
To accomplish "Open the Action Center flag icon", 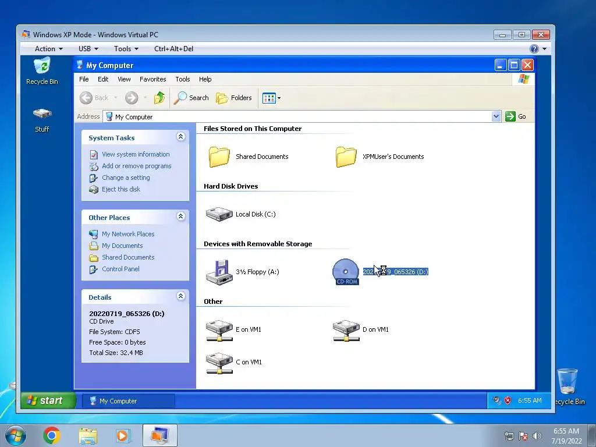I will pos(523,436).
